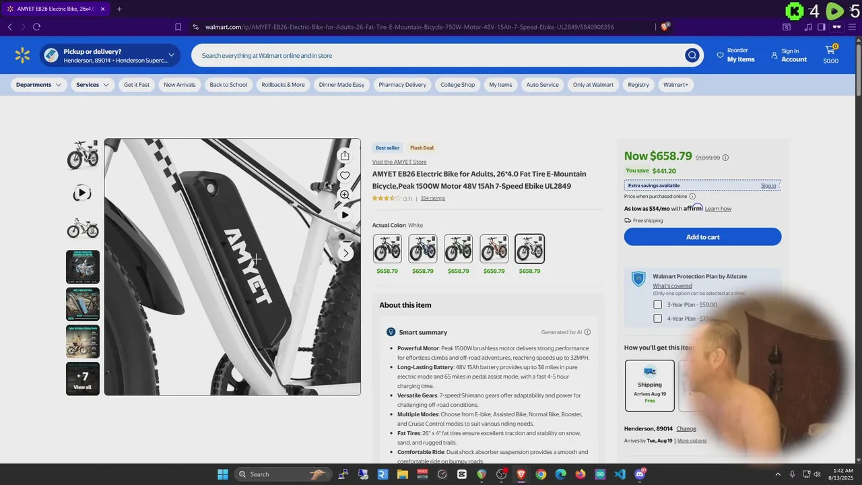
Task: Click Sign in for extra savings
Action: pos(768,185)
